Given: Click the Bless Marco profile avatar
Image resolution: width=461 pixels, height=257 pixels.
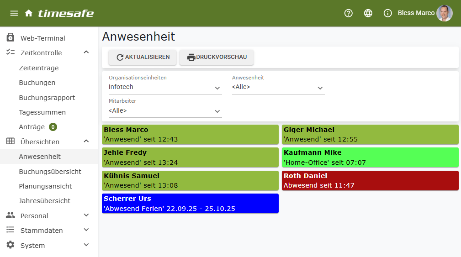Looking at the screenshot, I should 444,13.
